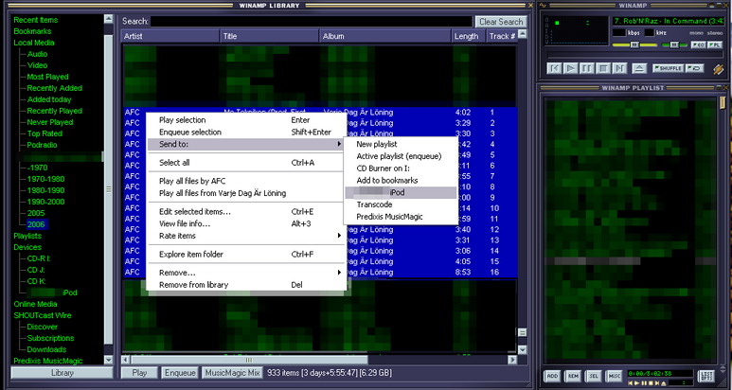Click mini Pause button in playlist window
The image size is (732, 390).
coord(642,382)
